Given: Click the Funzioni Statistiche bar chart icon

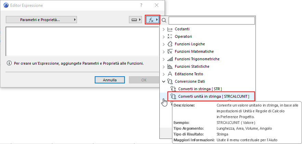Looking at the screenshot, I should point(170,66).
